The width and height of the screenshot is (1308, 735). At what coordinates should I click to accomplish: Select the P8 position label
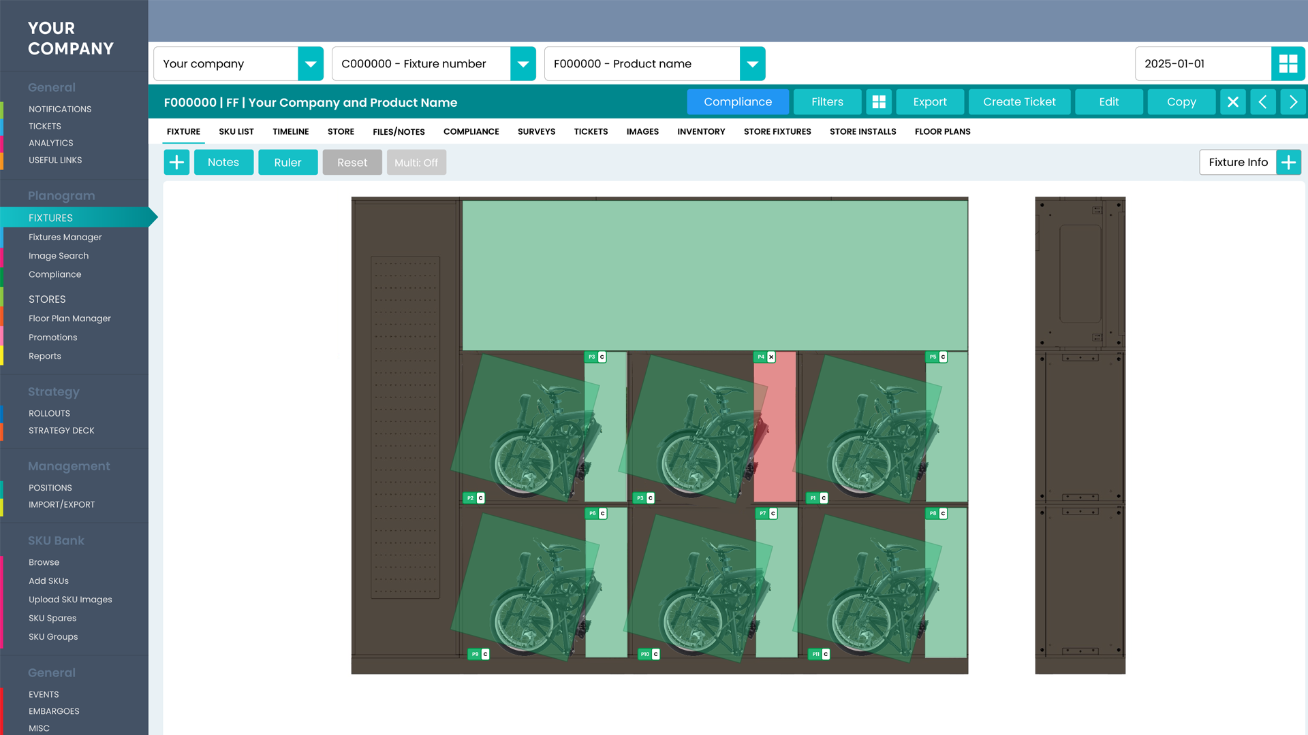point(932,514)
